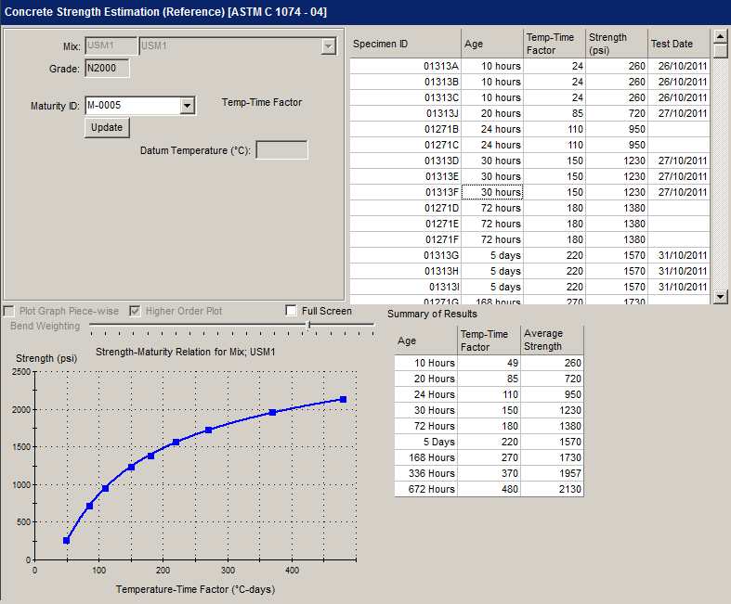This screenshot has height=604, width=731.
Task: Click the M-0005 Maturity ID combo box field
Action: (132, 106)
